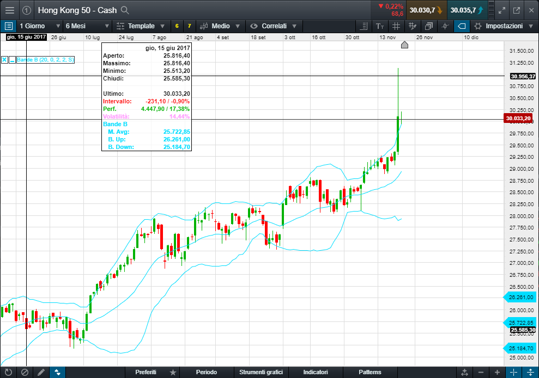Viewport: 539px width, 378px height.
Task: Click the Impostazioni settings button
Action: coord(498,26)
